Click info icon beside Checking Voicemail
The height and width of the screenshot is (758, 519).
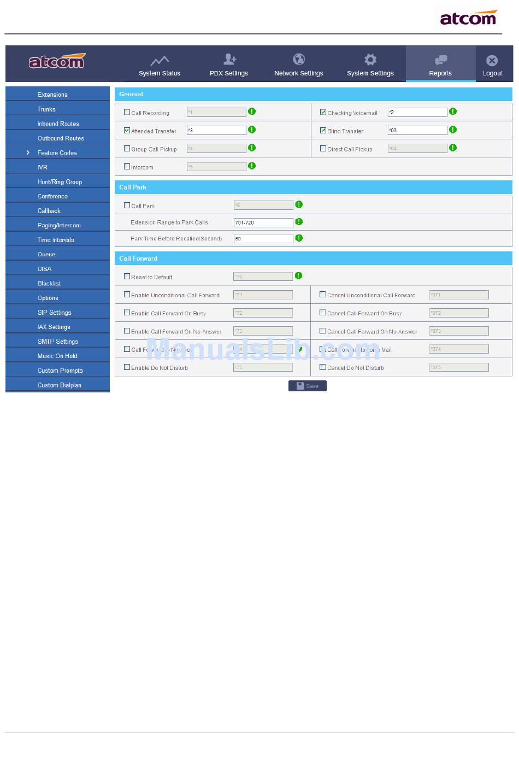pos(453,111)
